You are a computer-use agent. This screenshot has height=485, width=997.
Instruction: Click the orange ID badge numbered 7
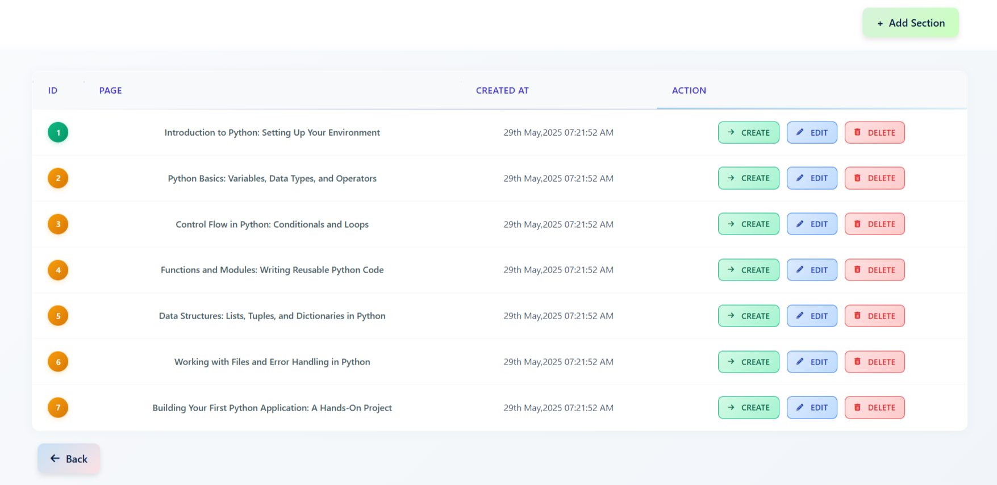coord(58,408)
